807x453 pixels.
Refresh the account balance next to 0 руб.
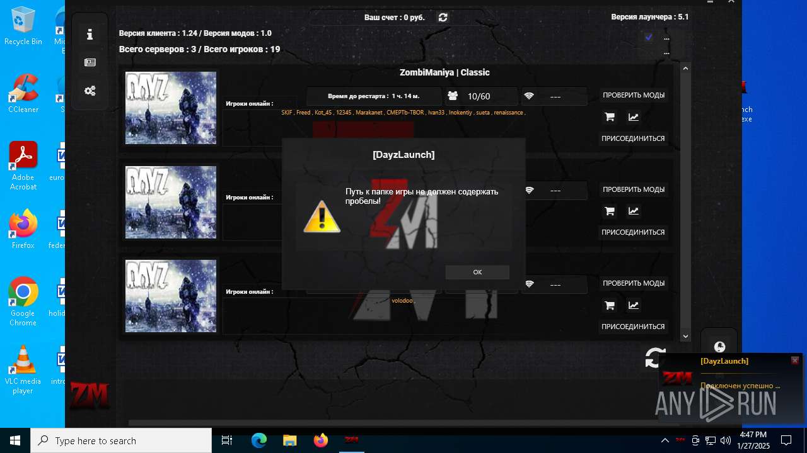point(443,18)
